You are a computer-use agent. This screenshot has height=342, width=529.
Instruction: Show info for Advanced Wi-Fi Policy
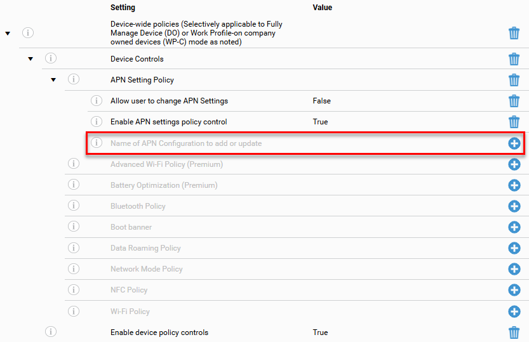pyautogui.click(x=74, y=164)
